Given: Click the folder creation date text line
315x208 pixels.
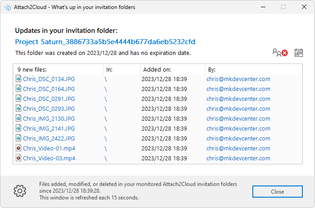Looking at the screenshot, I should tap(103, 53).
